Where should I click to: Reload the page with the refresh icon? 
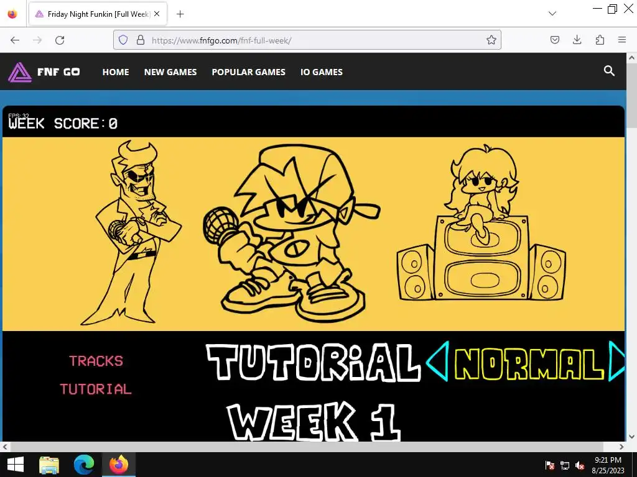60,40
